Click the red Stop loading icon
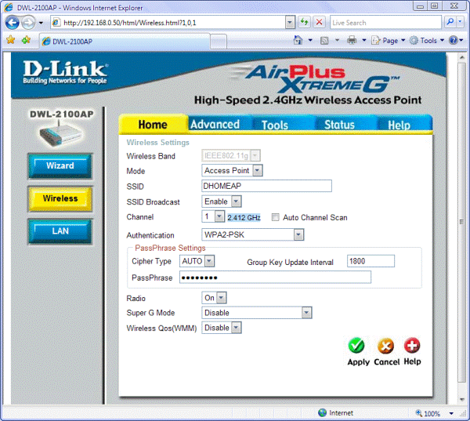Image resolution: width=470 pixels, height=421 pixels. pos(320,22)
